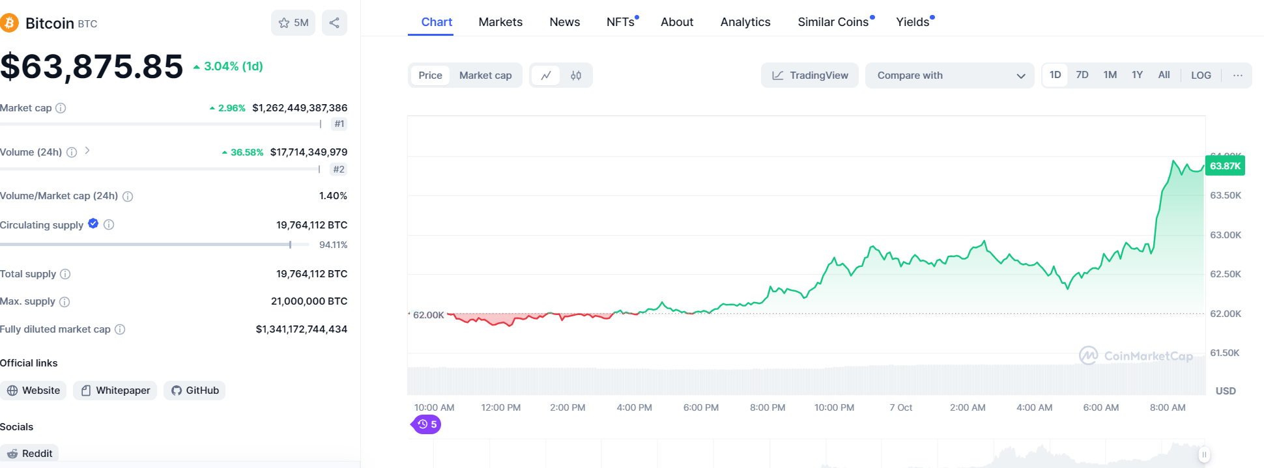Open Circulating supply info icon
The height and width of the screenshot is (468, 1264).
click(109, 225)
